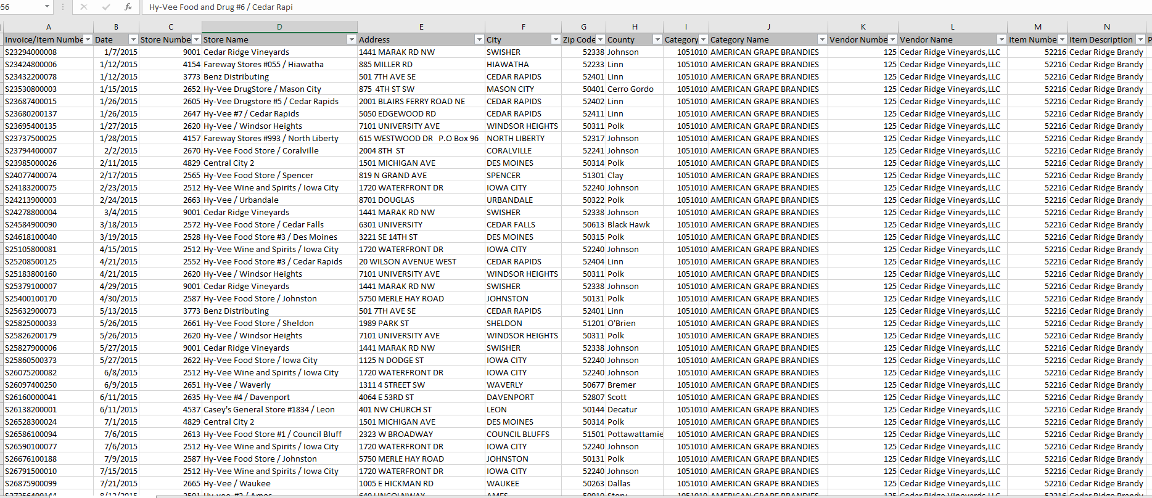
Task: Select address 615 WESTWOOD DR P.O Box 96
Action: click(x=421, y=138)
